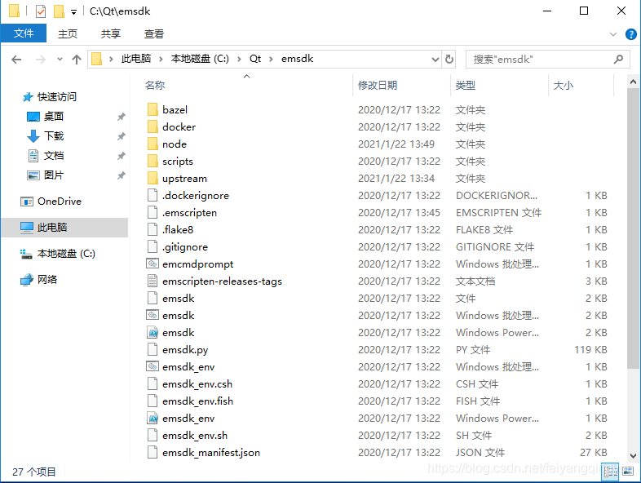
Task: Select the bazel folder icon
Action: [x=153, y=109]
